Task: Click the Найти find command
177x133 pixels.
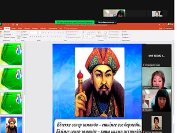Action: 124,32
